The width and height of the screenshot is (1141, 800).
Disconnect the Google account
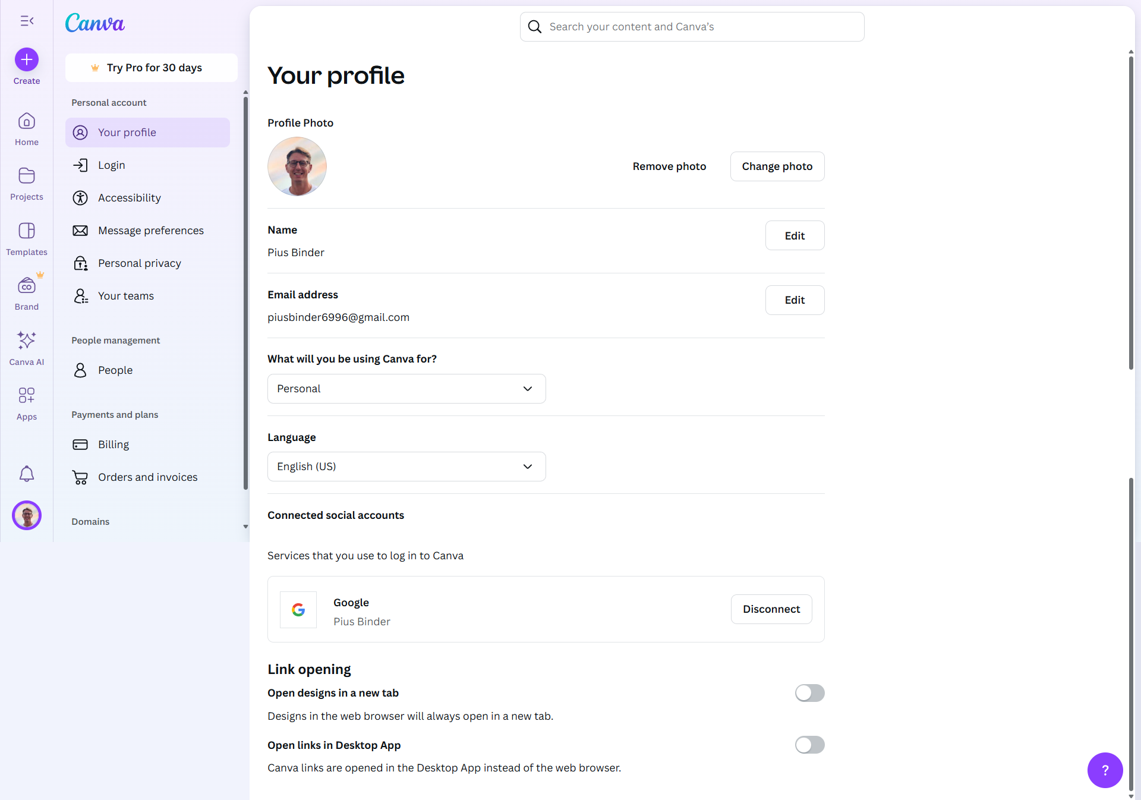771,609
